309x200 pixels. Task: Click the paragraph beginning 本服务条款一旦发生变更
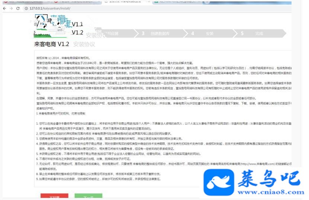(x=164, y=88)
